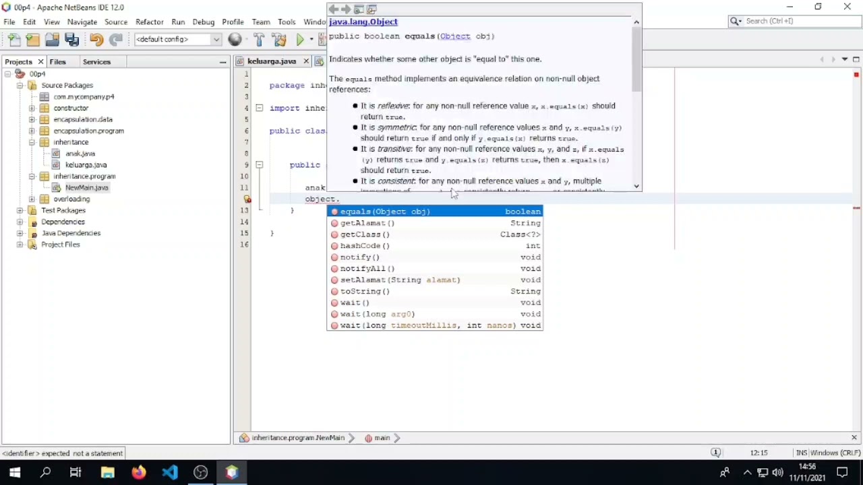
Task: Click the Save All toolbar icon
Action: tap(72, 40)
